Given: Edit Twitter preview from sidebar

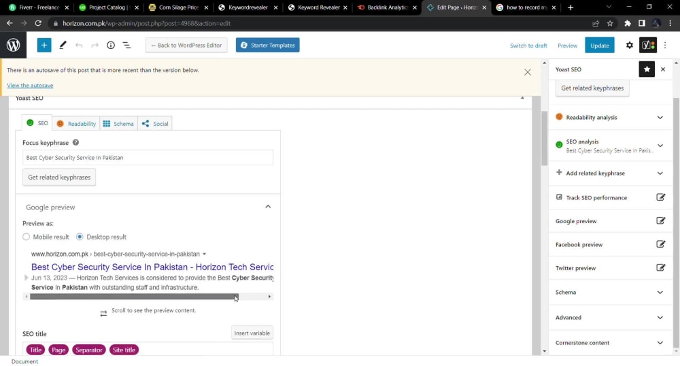Looking at the screenshot, I should 660,267.
